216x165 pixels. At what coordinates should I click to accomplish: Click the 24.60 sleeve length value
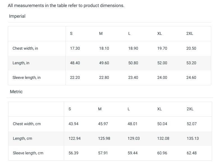(191, 77)
